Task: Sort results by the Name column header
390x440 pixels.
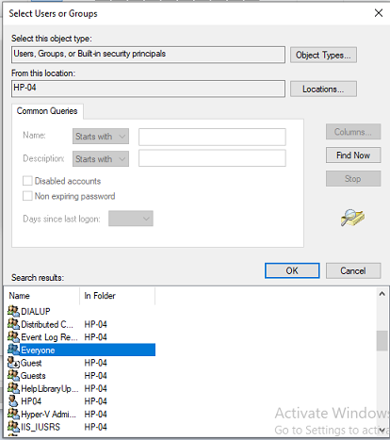Action: [43, 296]
